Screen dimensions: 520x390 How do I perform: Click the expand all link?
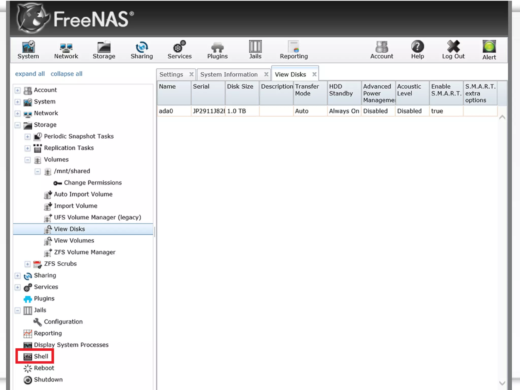point(30,74)
